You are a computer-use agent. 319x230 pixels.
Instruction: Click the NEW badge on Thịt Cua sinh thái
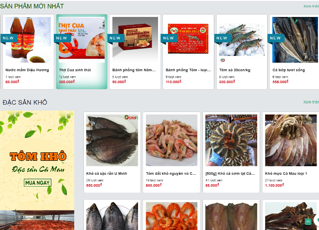coord(63,38)
